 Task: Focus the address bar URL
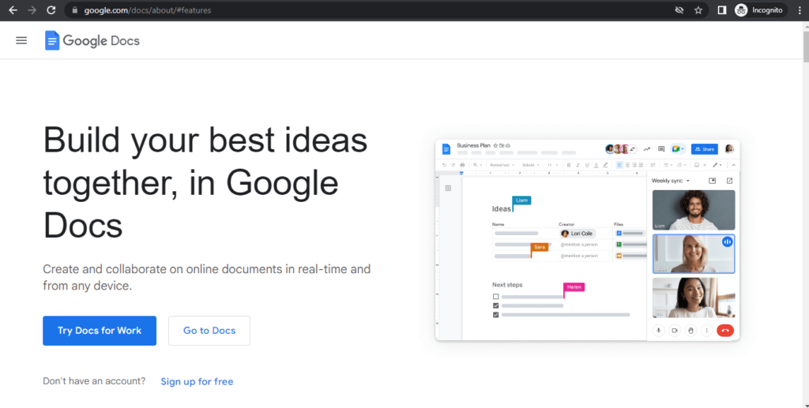coord(148,9)
